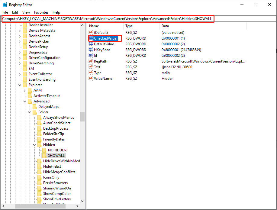Open the Favorites menu
Image resolution: width=277 pixels, height=210 pixels.
pos(41,12)
